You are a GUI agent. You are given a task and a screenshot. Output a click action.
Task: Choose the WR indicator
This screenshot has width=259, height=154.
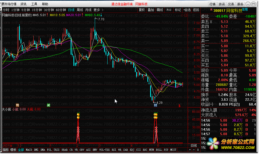[x=120, y=150]
